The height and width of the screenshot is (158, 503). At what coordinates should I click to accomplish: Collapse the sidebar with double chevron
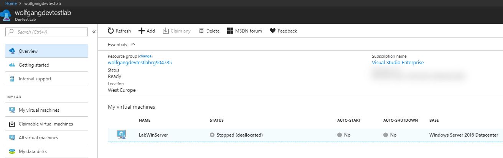(x=94, y=32)
